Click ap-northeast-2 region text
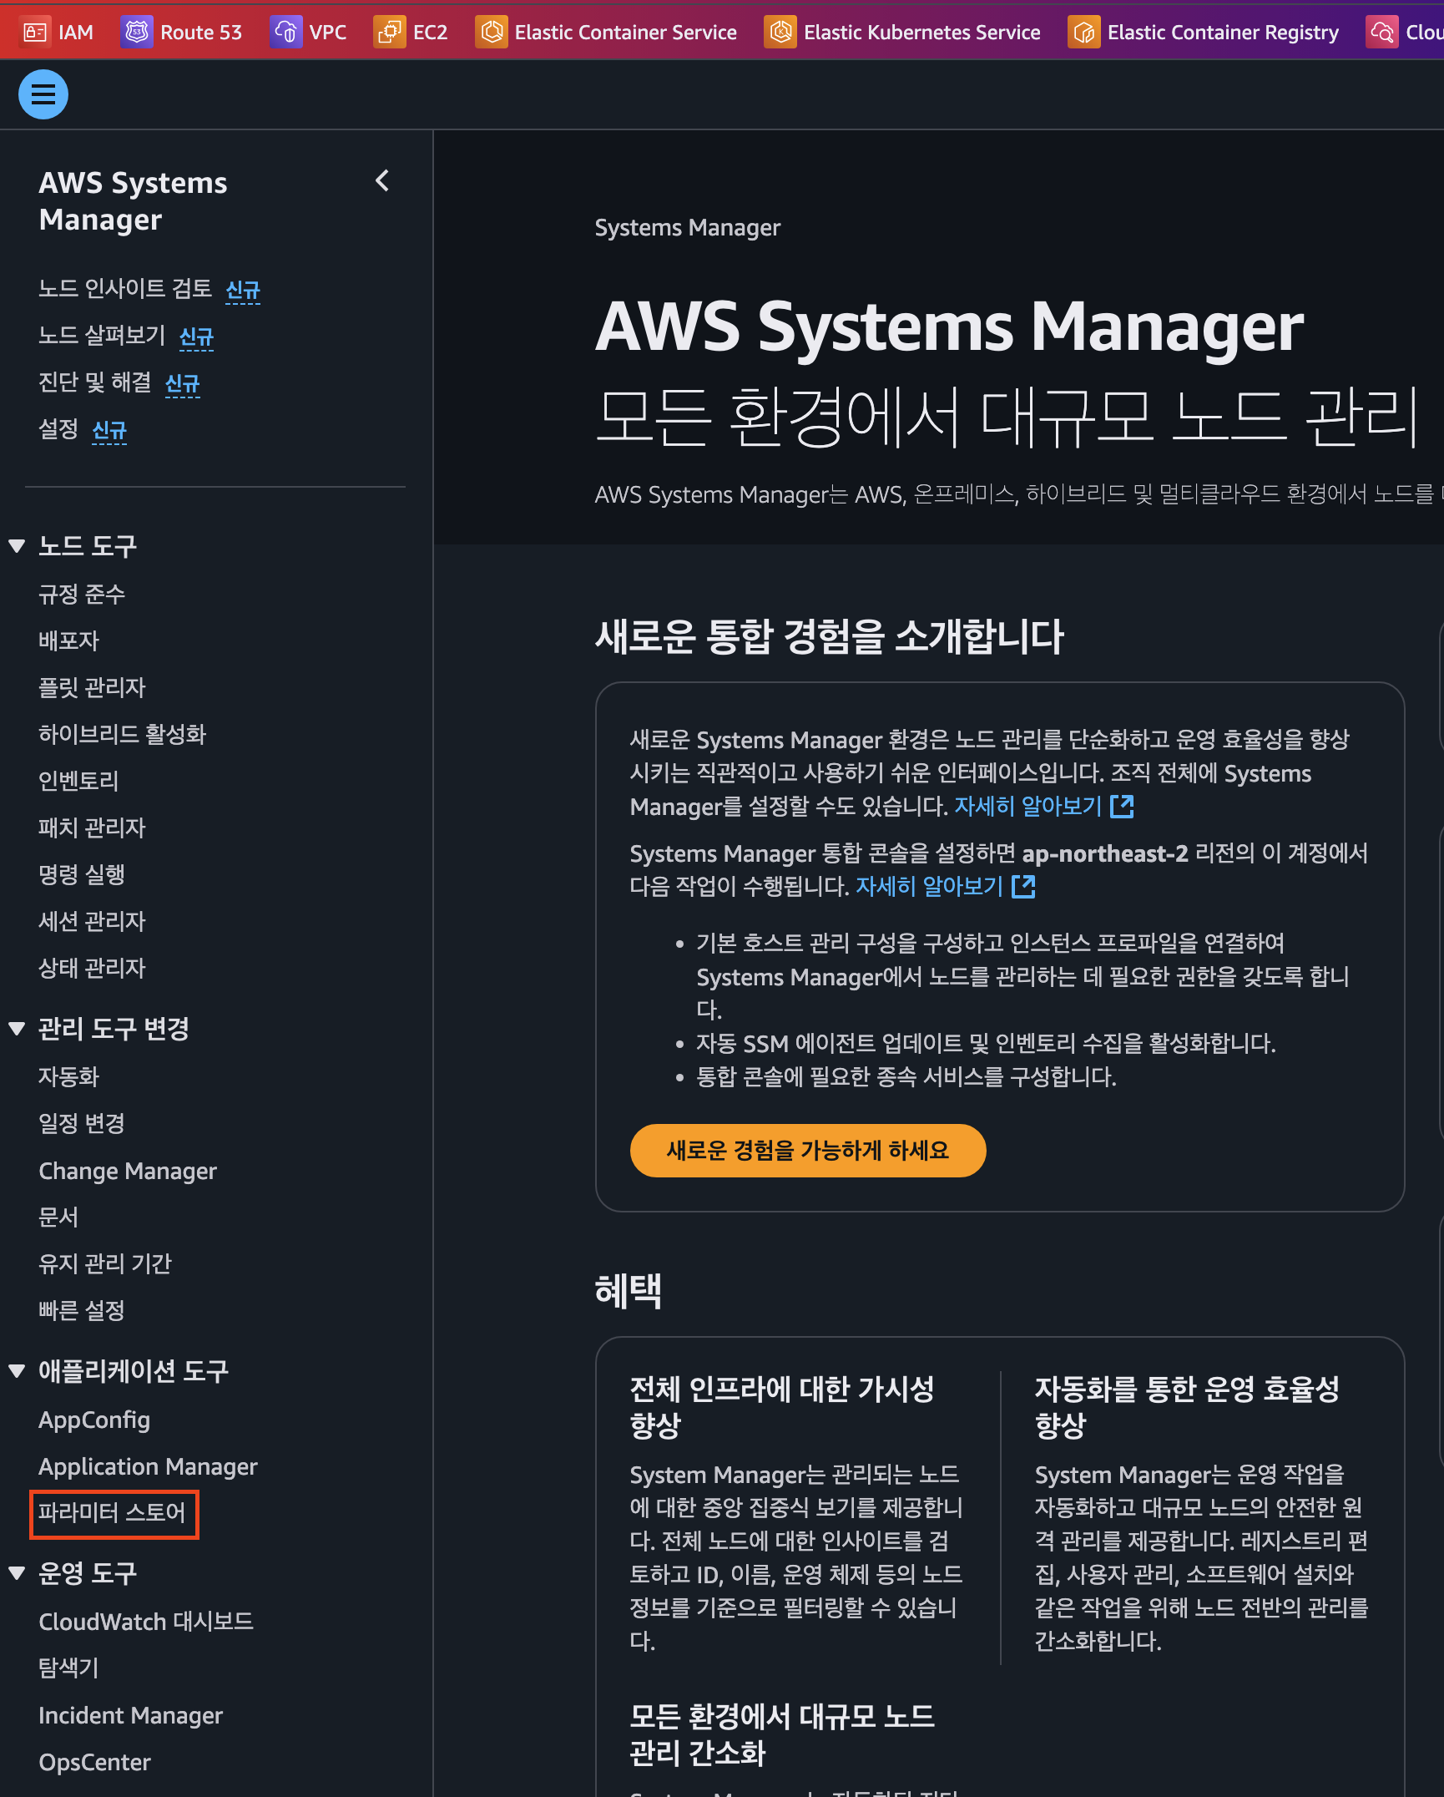This screenshot has height=1797, width=1444. 1105,853
